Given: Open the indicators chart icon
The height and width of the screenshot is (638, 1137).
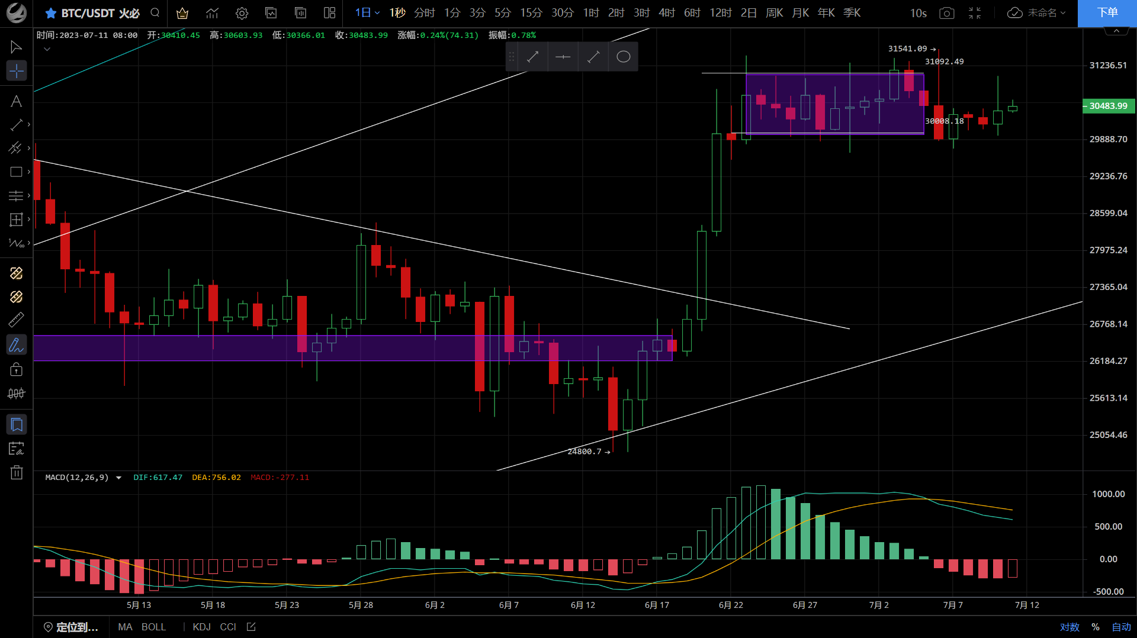Looking at the screenshot, I should tap(212, 13).
